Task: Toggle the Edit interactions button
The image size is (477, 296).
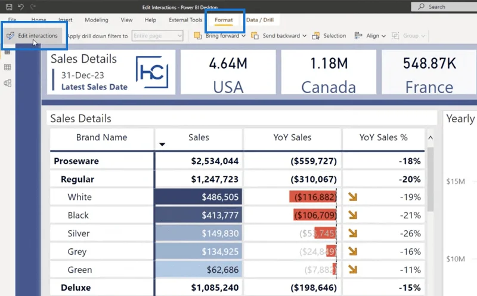Action: [32, 36]
